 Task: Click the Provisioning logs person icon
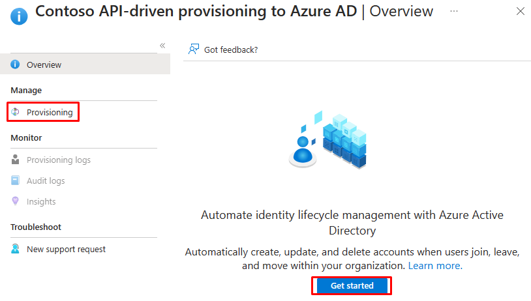(15, 160)
